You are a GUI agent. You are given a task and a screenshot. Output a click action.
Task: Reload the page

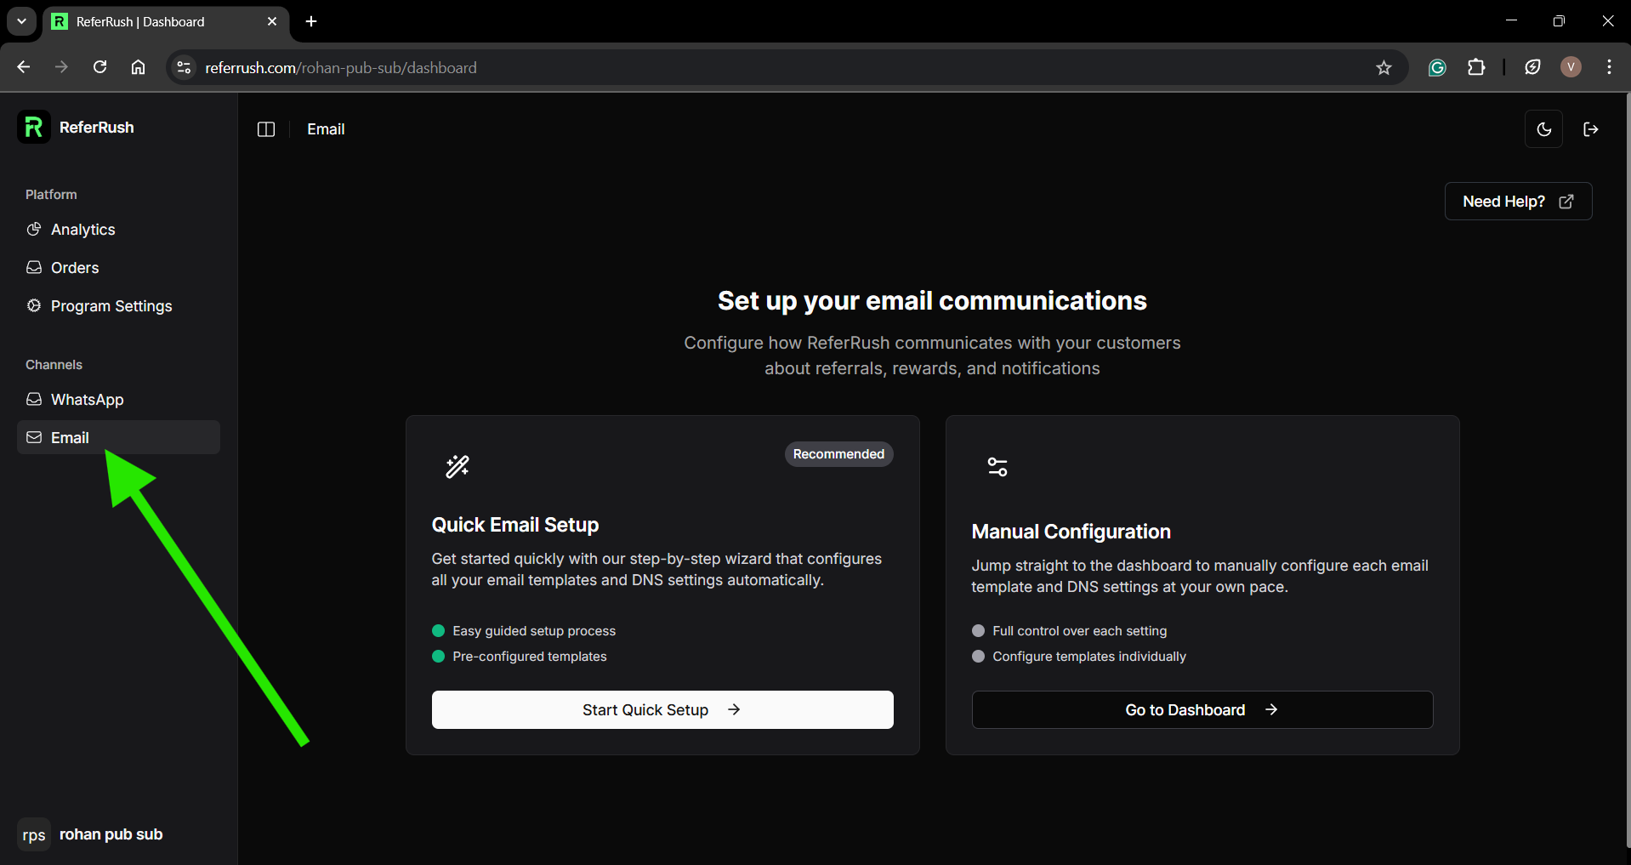coord(99,67)
